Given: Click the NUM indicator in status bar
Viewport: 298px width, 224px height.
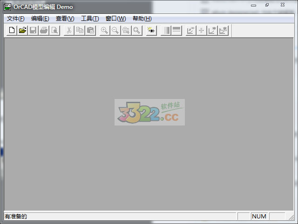Looking at the screenshot, I should (x=259, y=216).
